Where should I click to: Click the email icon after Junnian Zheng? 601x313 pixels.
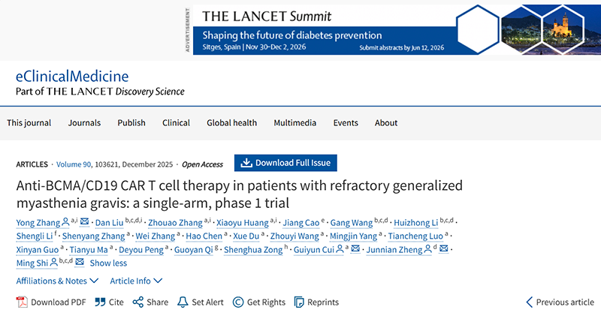tap(444, 249)
